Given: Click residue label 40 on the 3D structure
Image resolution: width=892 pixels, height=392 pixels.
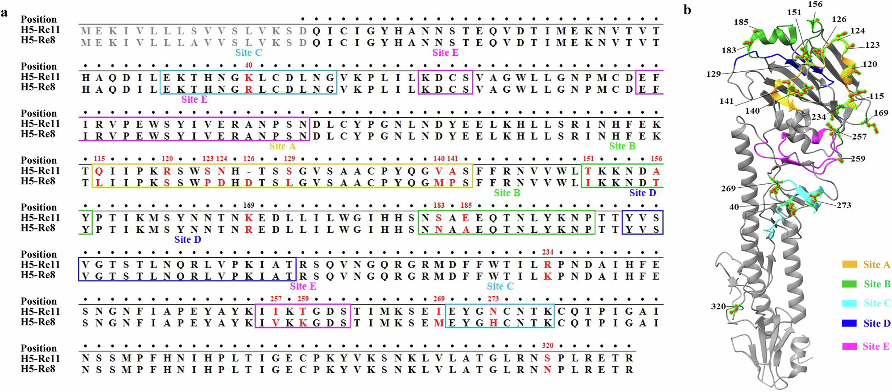Looking at the screenshot, I should tap(734, 207).
